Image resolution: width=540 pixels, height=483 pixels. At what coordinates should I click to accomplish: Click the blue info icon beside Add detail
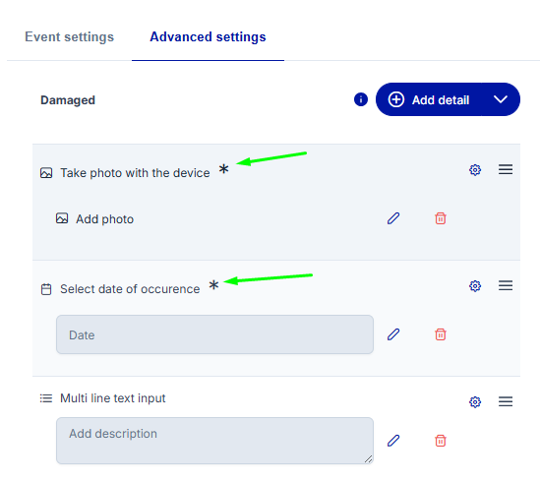pyautogui.click(x=361, y=99)
